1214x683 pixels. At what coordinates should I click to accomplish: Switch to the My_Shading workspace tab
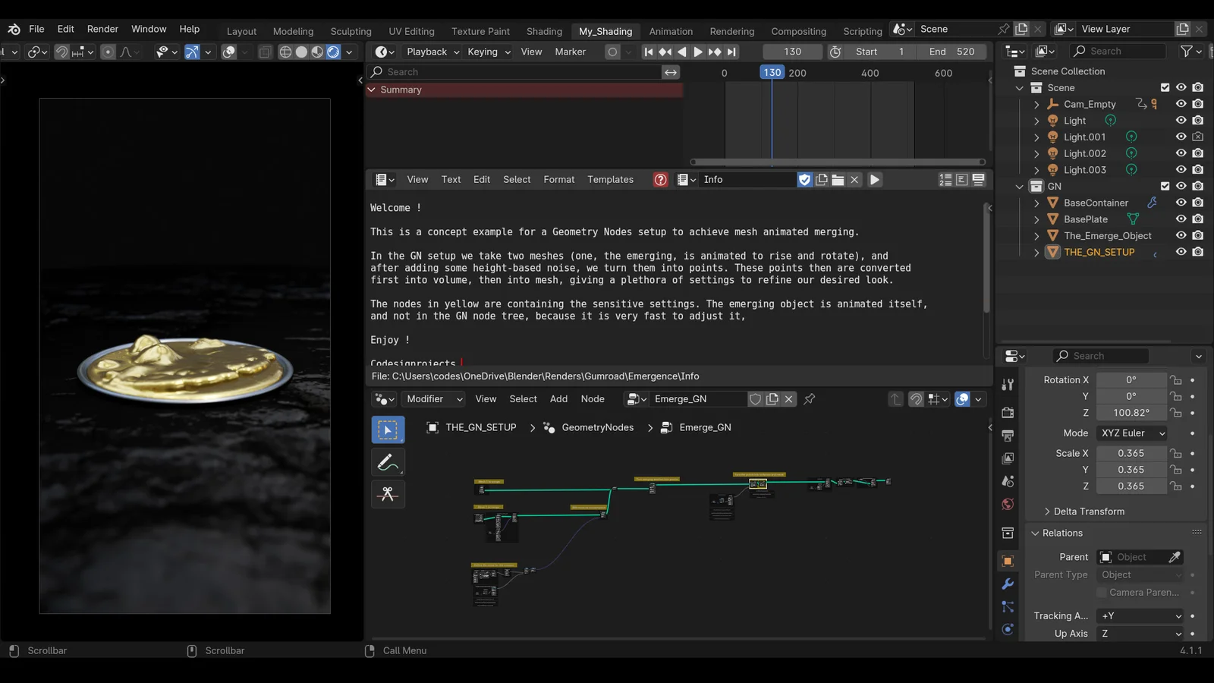605,31
